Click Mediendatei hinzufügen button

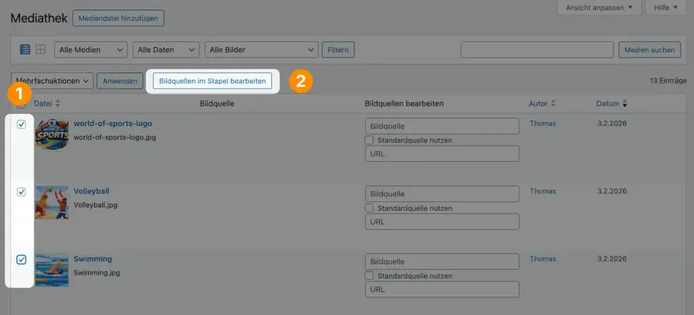(x=118, y=18)
